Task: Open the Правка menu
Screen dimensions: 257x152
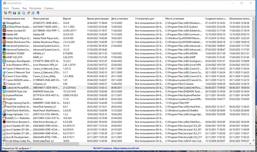Action: point(15,8)
